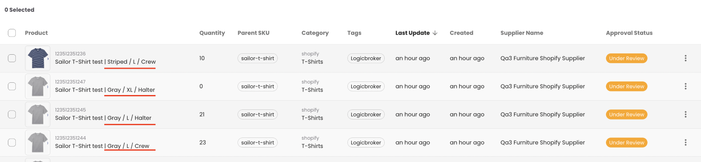Open three-dot menu for Gray / XL / Halter row
701x162 pixels.
coord(685,86)
